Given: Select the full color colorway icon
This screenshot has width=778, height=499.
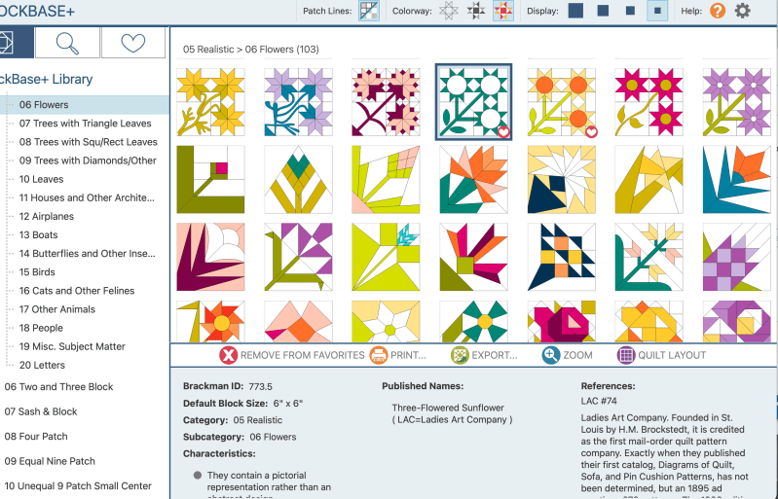Looking at the screenshot, I should [x=503, y=11].
